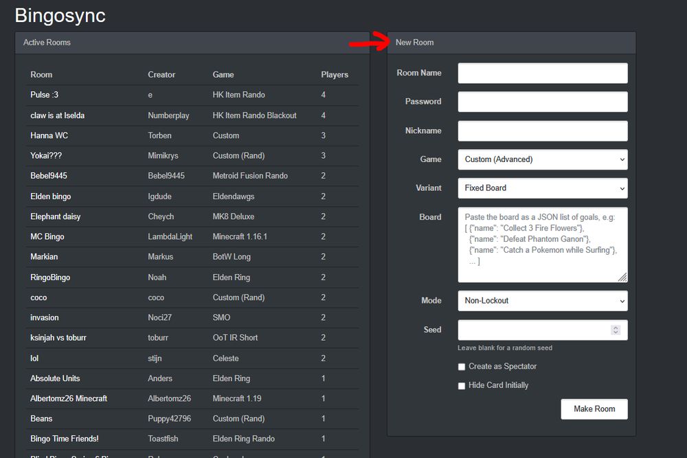Open the MC Bingo room

48,237
